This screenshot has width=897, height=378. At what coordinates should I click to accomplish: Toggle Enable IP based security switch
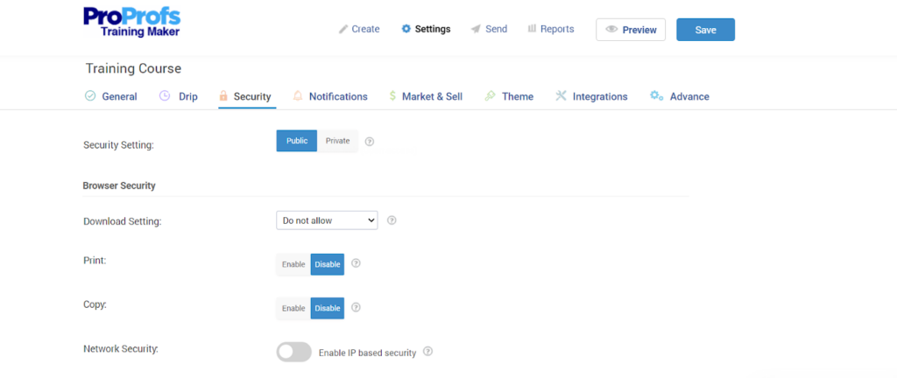(294, 352)
